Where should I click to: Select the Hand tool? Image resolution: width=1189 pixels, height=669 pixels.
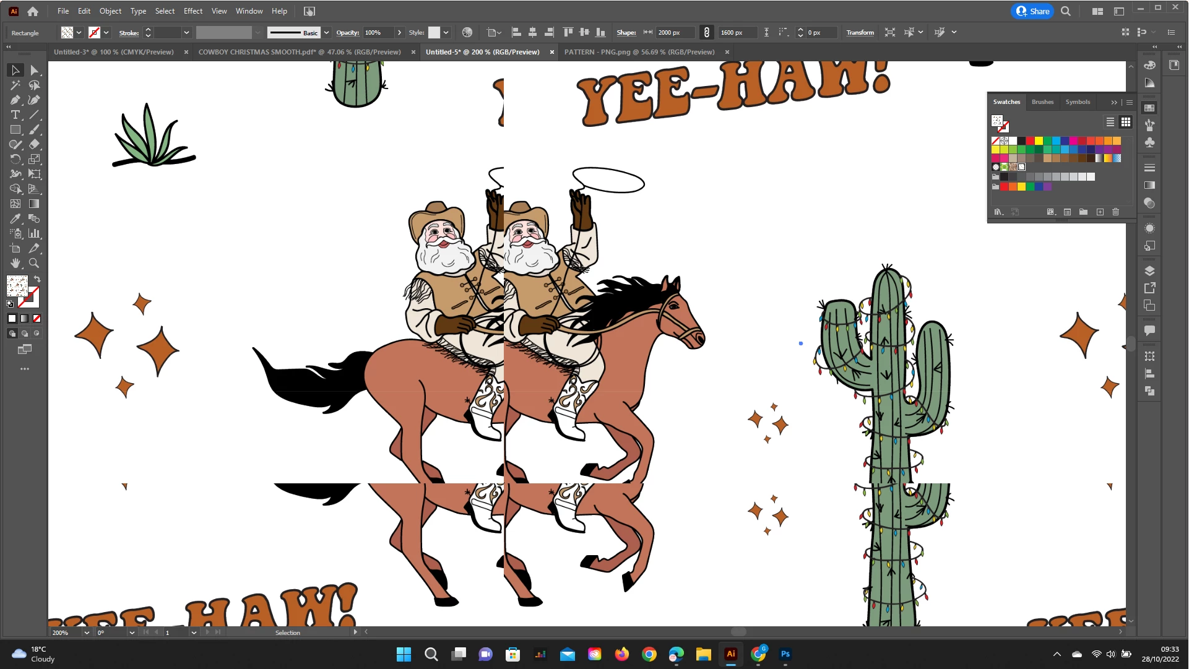[15, 263]
